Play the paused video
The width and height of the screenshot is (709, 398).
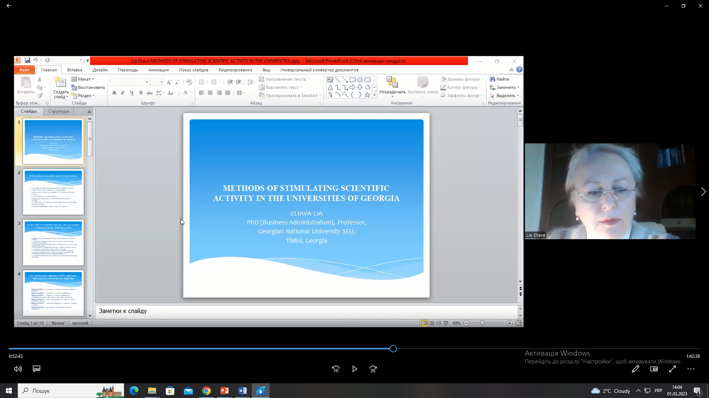(x=354, y=369)
